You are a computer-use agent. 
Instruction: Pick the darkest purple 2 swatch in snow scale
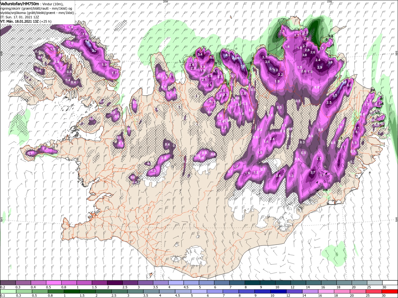click(115, 283)
